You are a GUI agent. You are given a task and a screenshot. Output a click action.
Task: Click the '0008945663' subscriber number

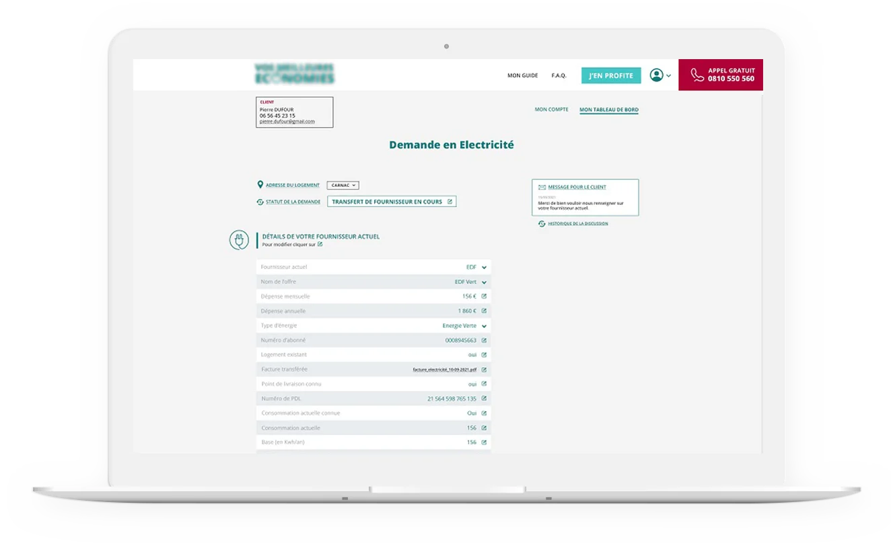(460, 340)
